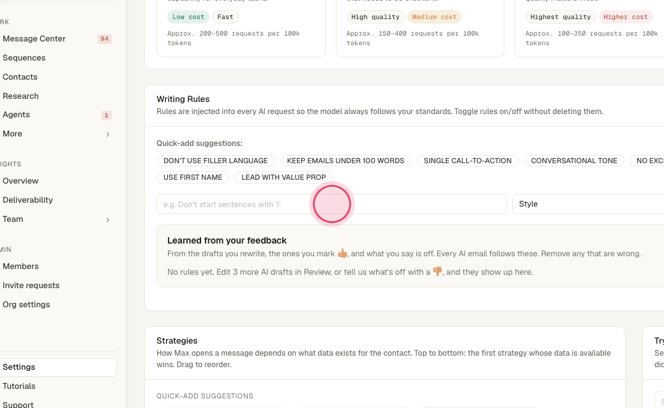Open Message Center in sidebar
Image resolution: width=664 pixels, height=408 pixels.
[34, 38]
